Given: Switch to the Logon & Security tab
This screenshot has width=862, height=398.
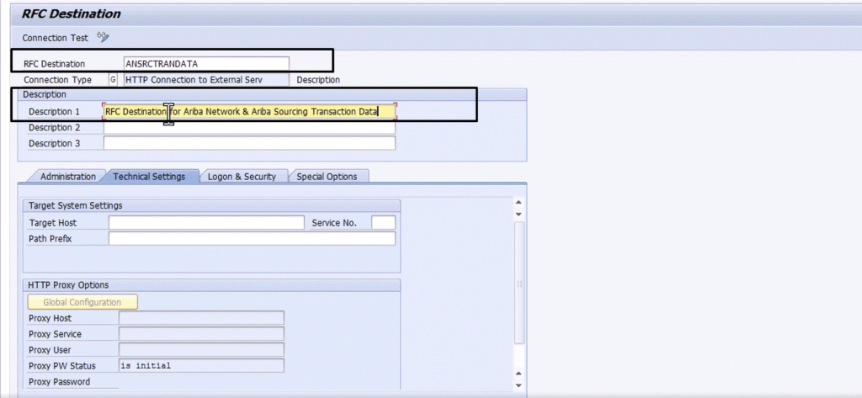Looking at the screenshot, I should [x=242, y=177].
